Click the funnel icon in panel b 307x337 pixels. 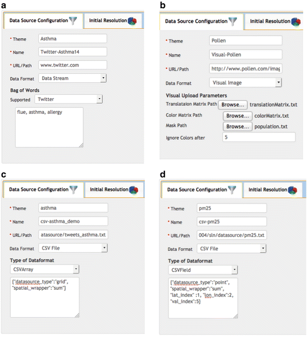point(233,22)
